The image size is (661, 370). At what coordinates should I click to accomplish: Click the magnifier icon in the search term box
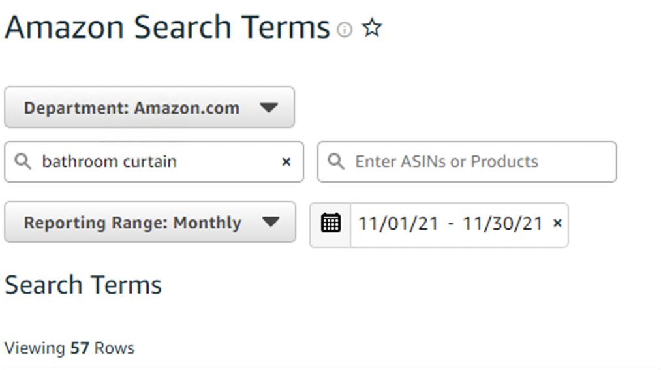pyautogui.click(x=23, y=162)
